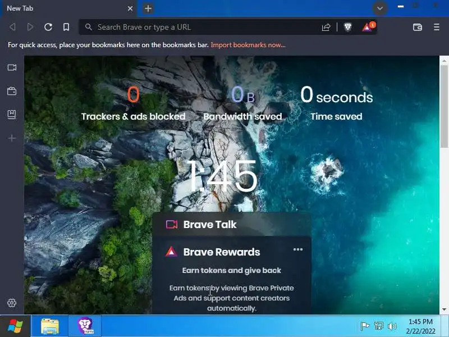449x337 pixels.
Task: Click the vertical scrollbar thumb
Action: point(444,106)
